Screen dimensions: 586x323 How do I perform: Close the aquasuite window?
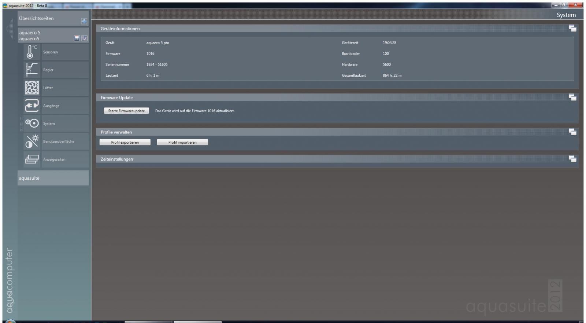click(x=576, y=5)
